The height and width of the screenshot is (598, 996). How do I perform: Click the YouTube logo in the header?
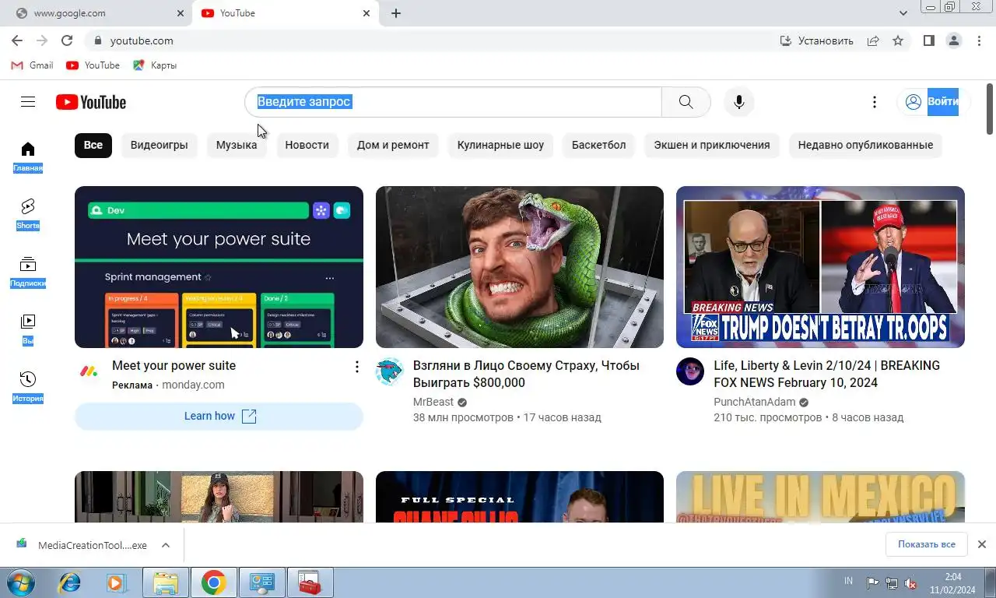[x=91, y=102]
